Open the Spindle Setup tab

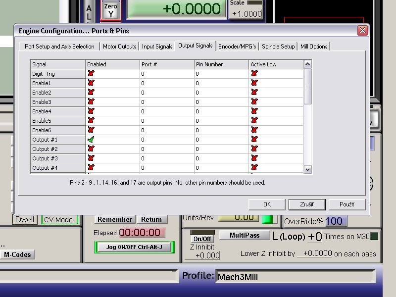(278, 47)
